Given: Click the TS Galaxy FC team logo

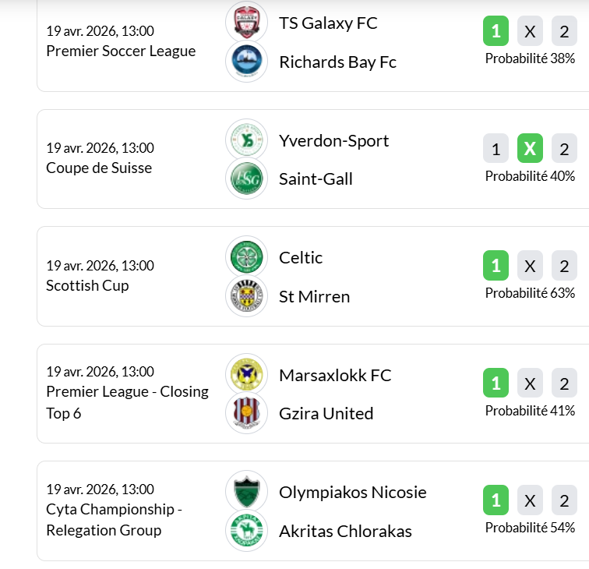Looking at the screenshot, I should (246, 23).
